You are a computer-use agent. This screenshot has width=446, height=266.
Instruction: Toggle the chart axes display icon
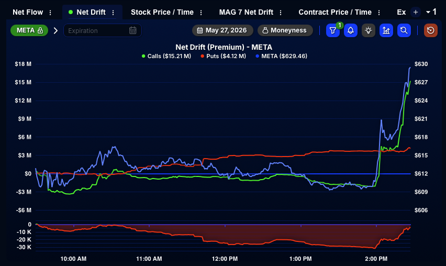(386, 30)
